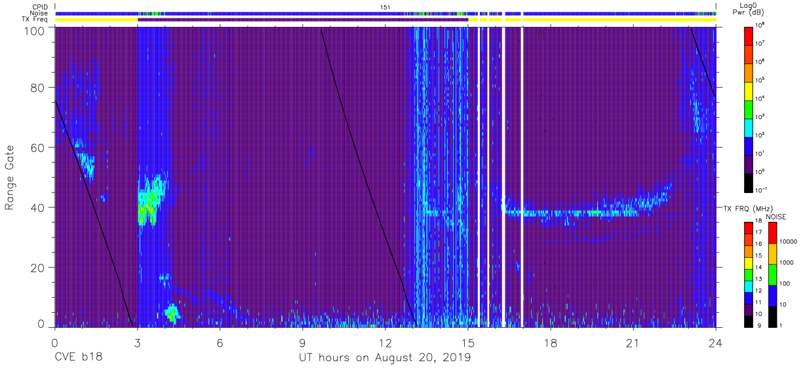Click the 'Range Gate' y-axis title
The image size is (805, 371).
(x=10, y=178)
